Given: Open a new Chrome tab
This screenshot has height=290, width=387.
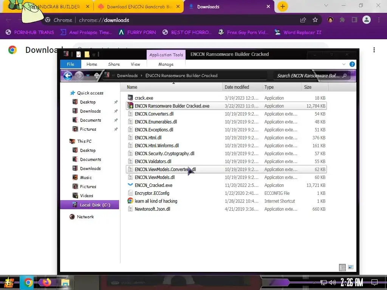Looking at the screenshot, I should [283, 6].
